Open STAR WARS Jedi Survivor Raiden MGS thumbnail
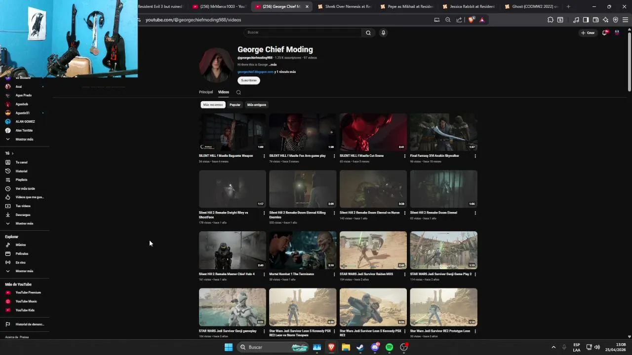The width and height of the screenshot is (632, 355). click(373, 250)
